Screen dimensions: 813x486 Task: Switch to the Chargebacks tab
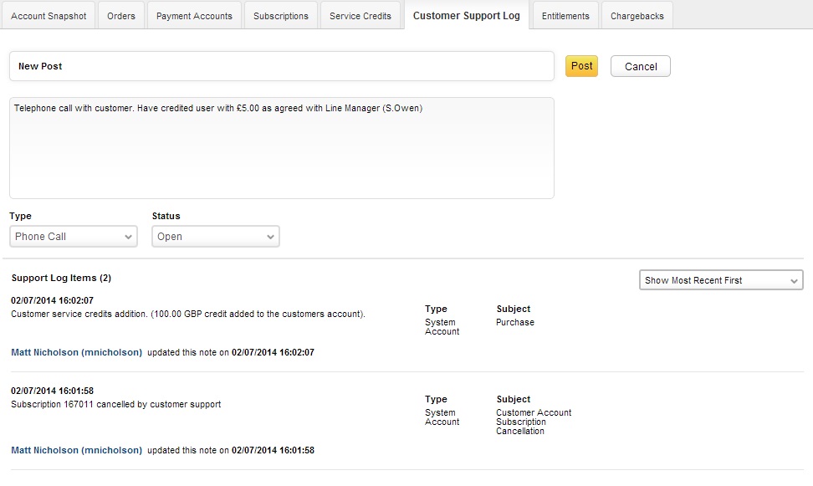pyautogui.click(x=637, y=16)
